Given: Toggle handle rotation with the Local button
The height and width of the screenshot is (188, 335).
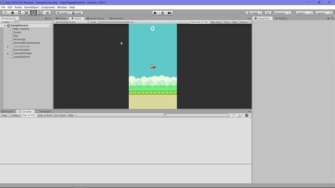Looking at the screenshot, I should (76, 13).
